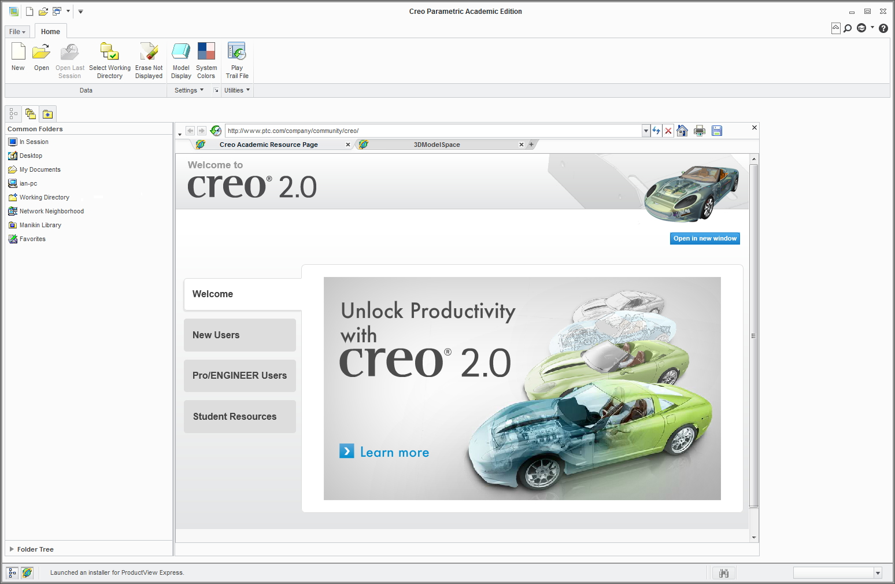
Task: Close the Creo Academic Resource Page tab
Action: click(348, 145)
